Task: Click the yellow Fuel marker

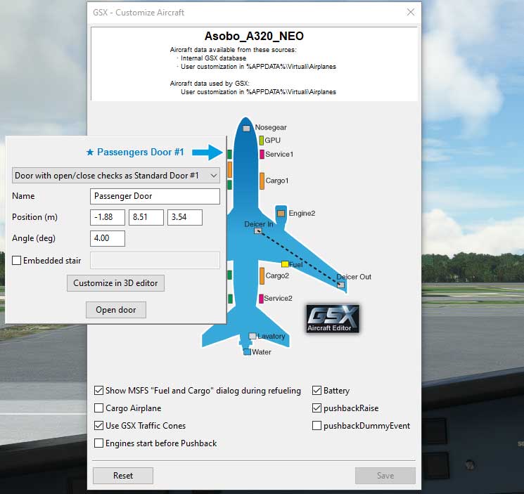Action: 285,264
